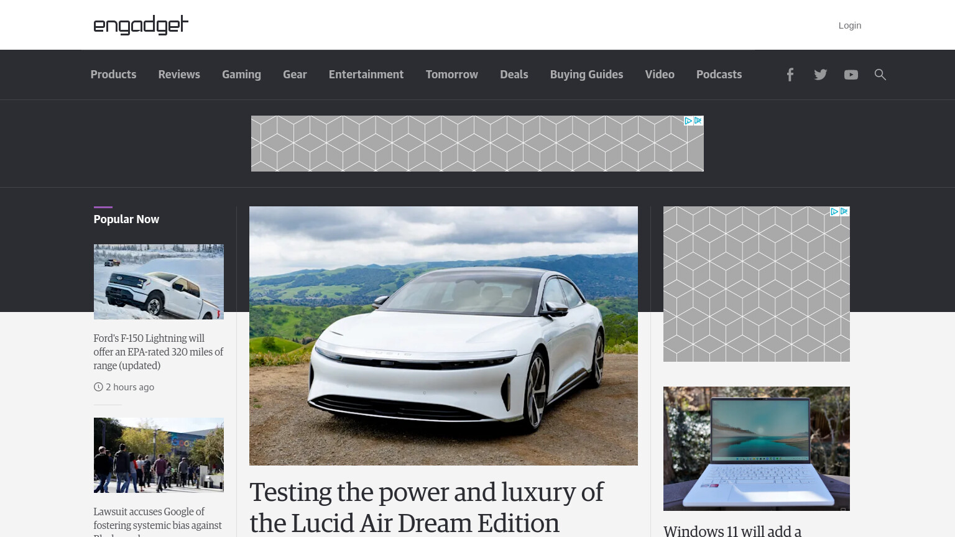
Task: Navigate to the Tomorrow section
Action: click(452, 75)
